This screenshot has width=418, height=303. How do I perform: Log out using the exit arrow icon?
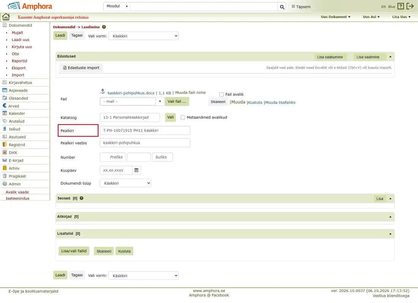click(410, 6)
